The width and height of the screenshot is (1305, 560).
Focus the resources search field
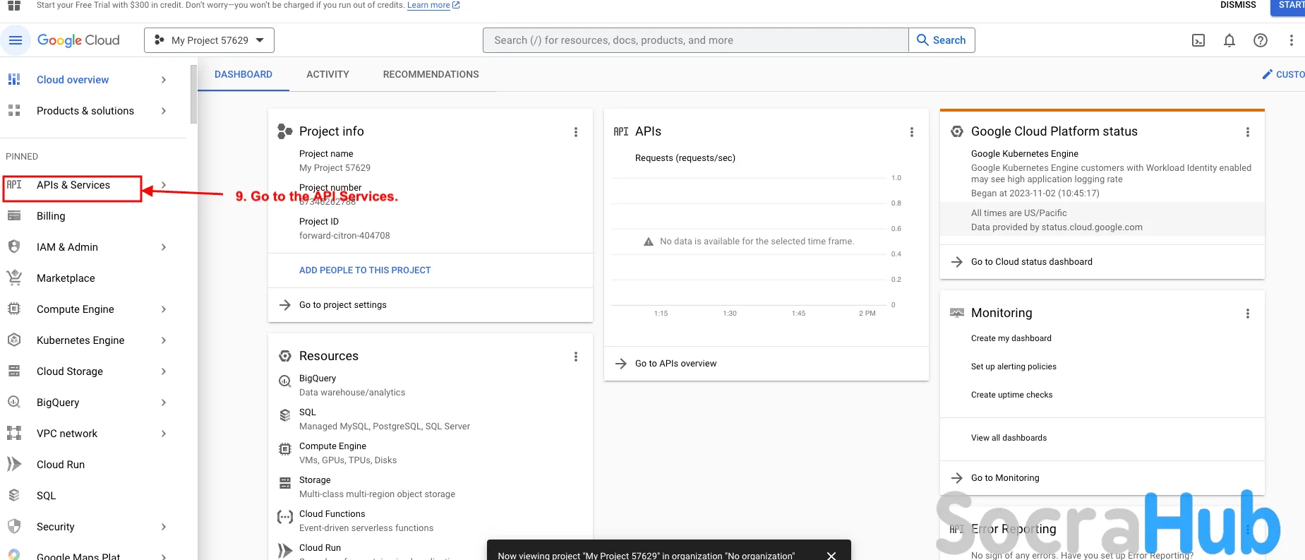(x=695, y=40)
